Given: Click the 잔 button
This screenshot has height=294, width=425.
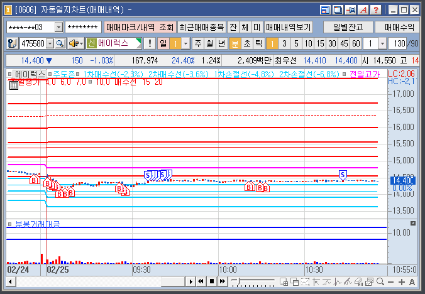Looking at the screenshot, I should coord(233,27).
